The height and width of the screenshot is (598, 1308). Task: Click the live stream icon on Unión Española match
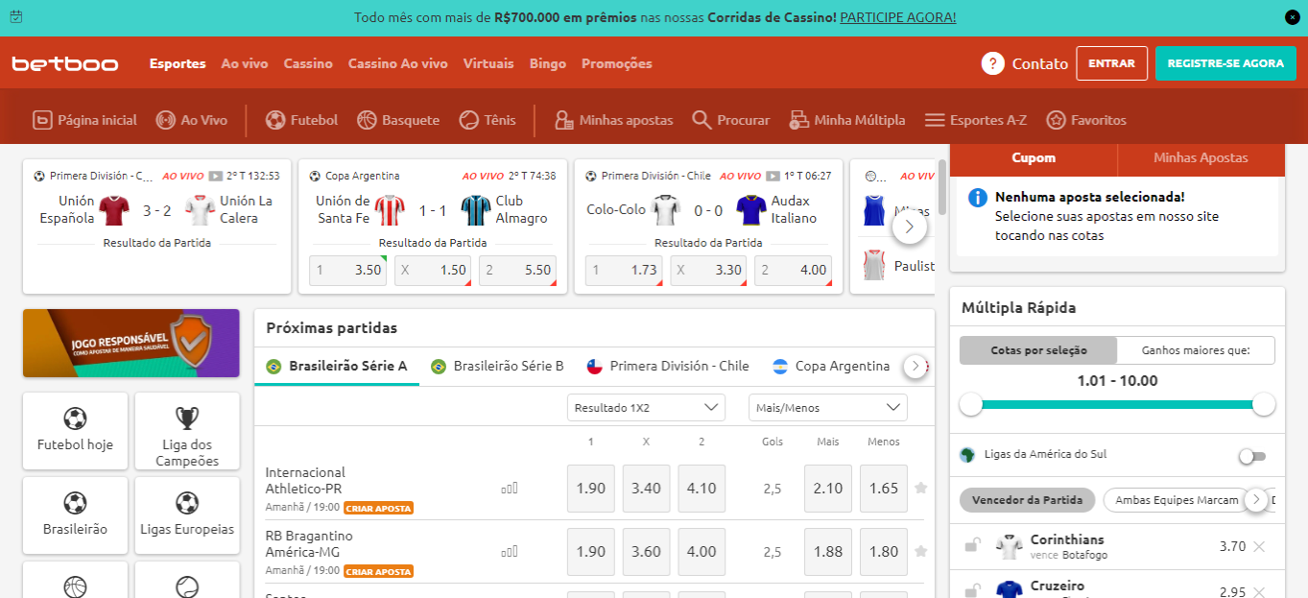click(x=216, y=176)
